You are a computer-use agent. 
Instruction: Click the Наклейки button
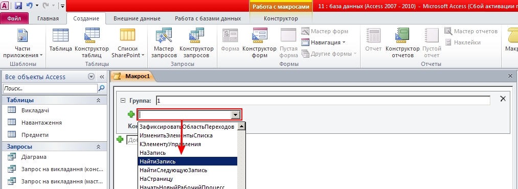(x=462, y=42)
